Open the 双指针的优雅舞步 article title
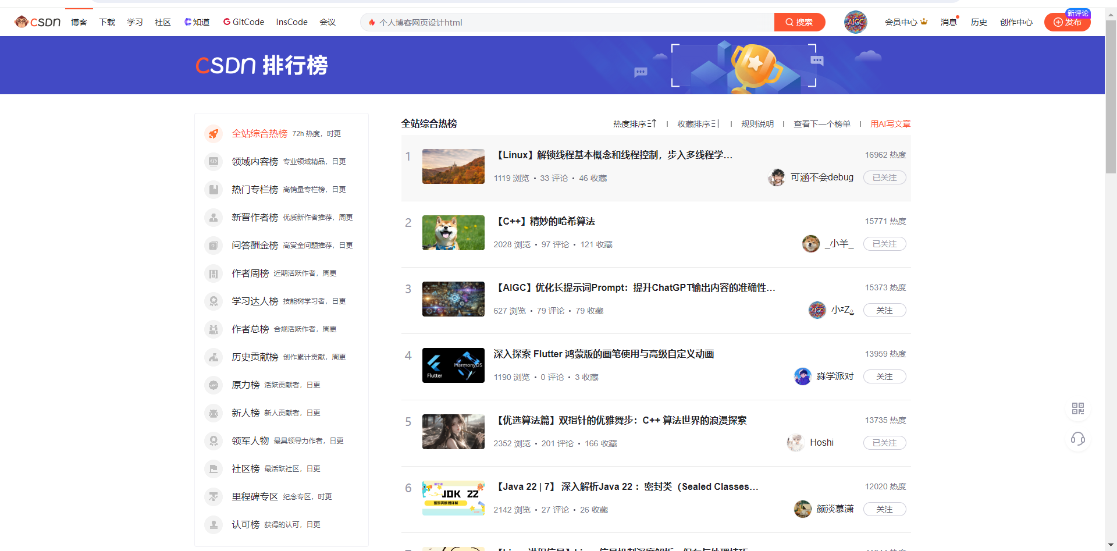The width and height of the screenshot is (1117, 551). 620,420
